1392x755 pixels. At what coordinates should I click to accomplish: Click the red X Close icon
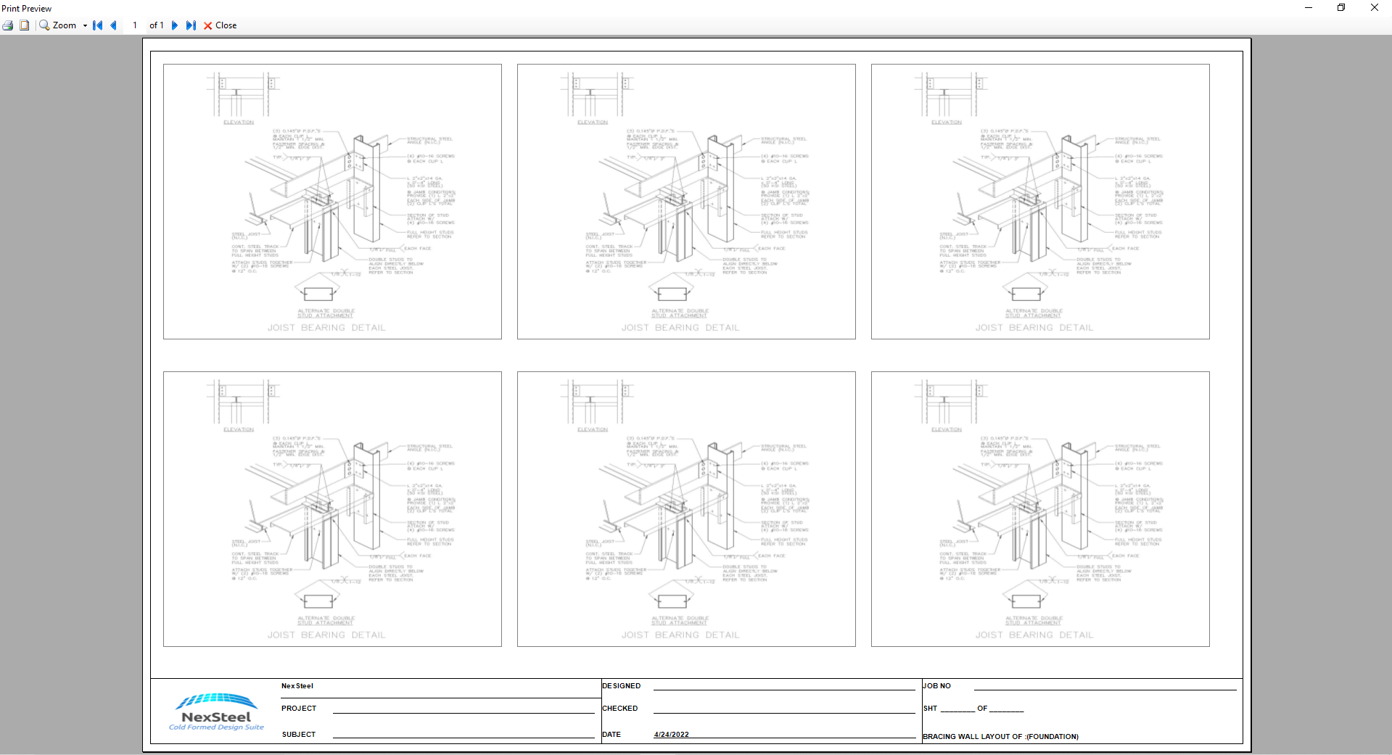tap(208, 25)
